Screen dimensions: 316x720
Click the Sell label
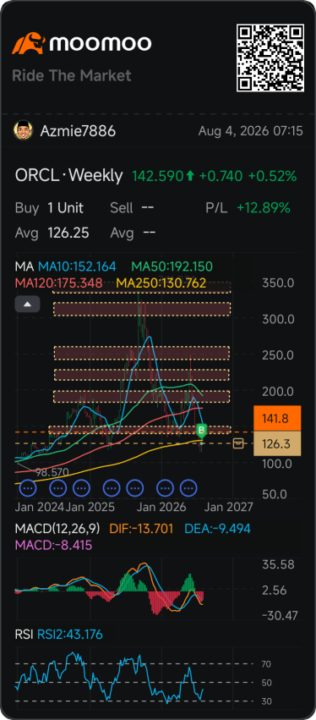121,208
